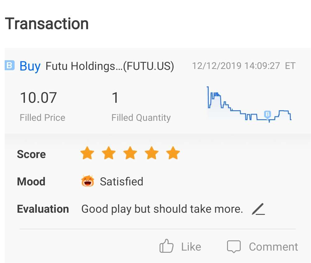
Task: Tap the fifth star in Score
Action: [x=173, y=153]
